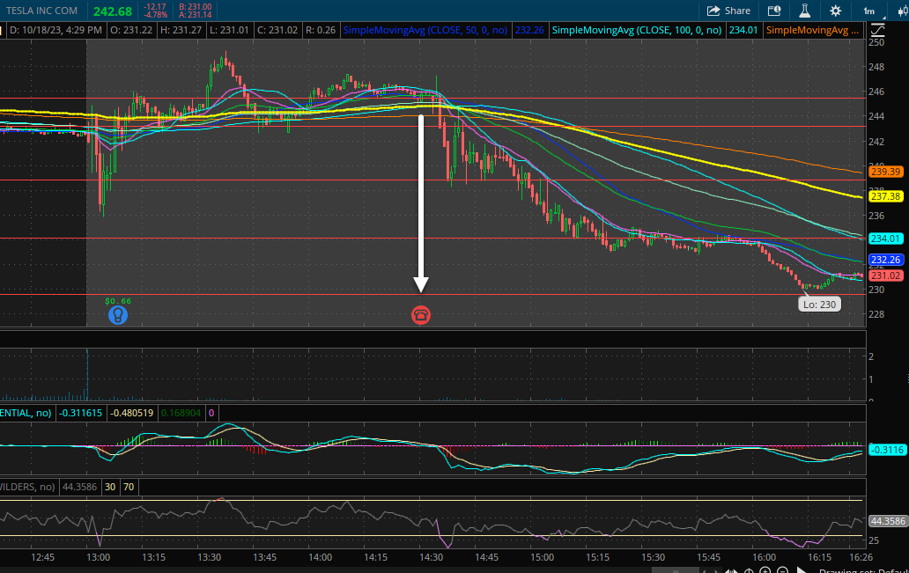
Task: Click the 228 price axis label
Action: (x=876, y=314)
